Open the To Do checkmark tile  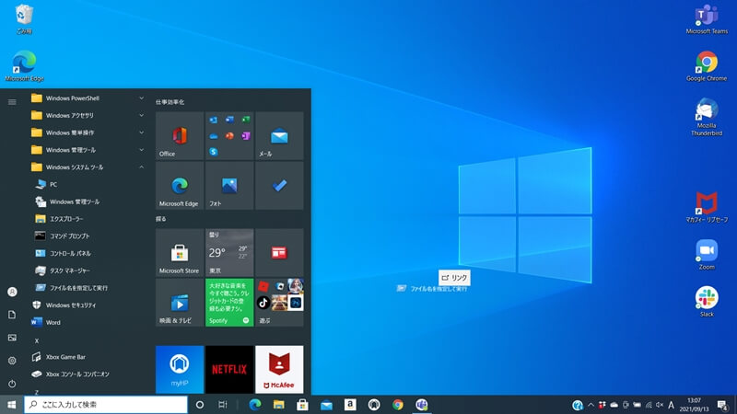click(279, 186)
